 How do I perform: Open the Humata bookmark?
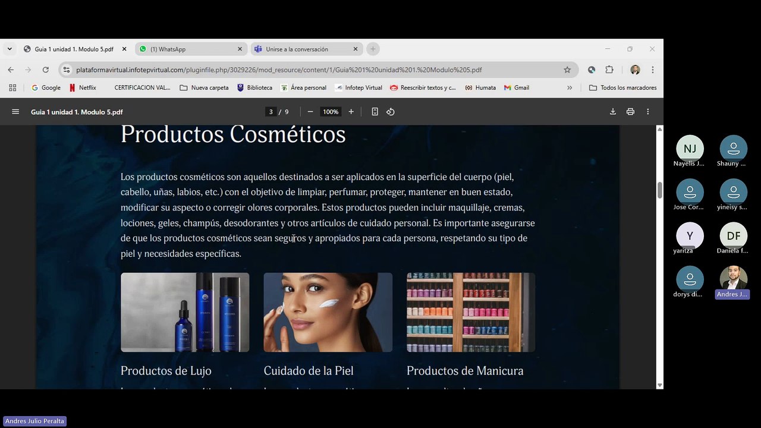480,87
